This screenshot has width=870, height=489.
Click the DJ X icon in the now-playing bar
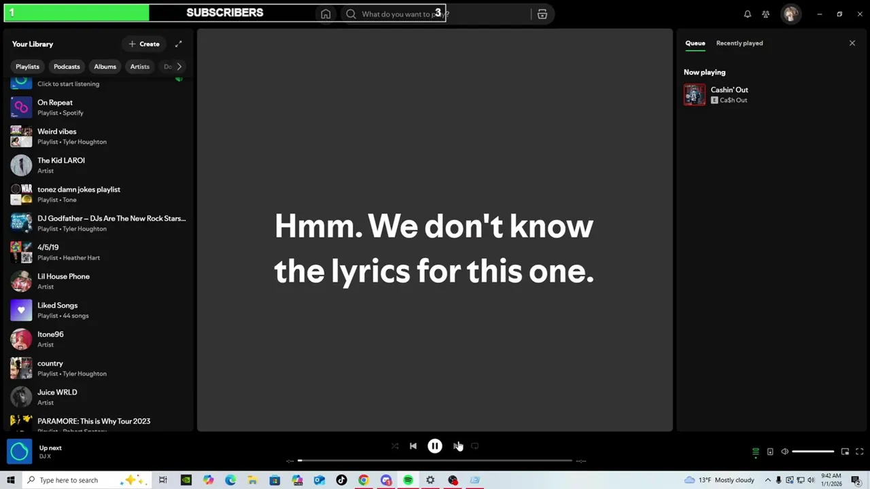[19, 452]
